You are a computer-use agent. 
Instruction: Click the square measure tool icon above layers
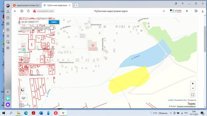[23, 90]
